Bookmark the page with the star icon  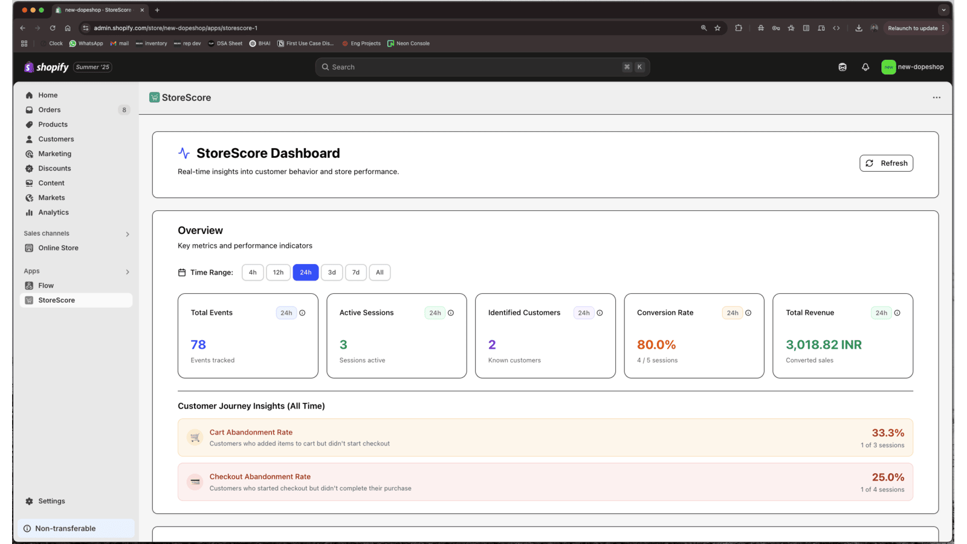coord(717,28)
